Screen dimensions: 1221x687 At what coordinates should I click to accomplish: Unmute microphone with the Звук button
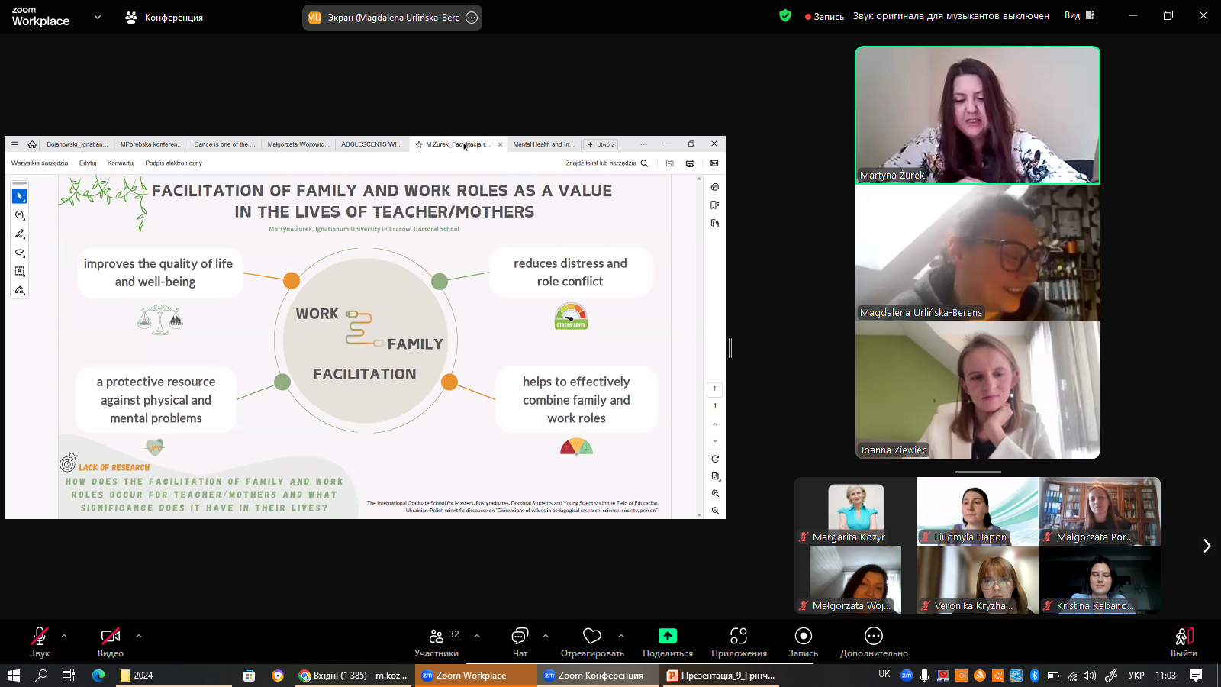pyautogui.click(x=40, y=641)
